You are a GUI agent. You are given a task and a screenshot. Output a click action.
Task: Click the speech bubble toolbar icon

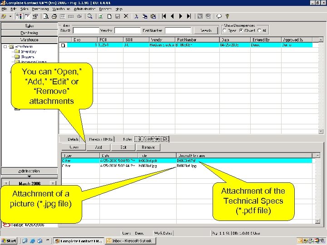(219, 16)
